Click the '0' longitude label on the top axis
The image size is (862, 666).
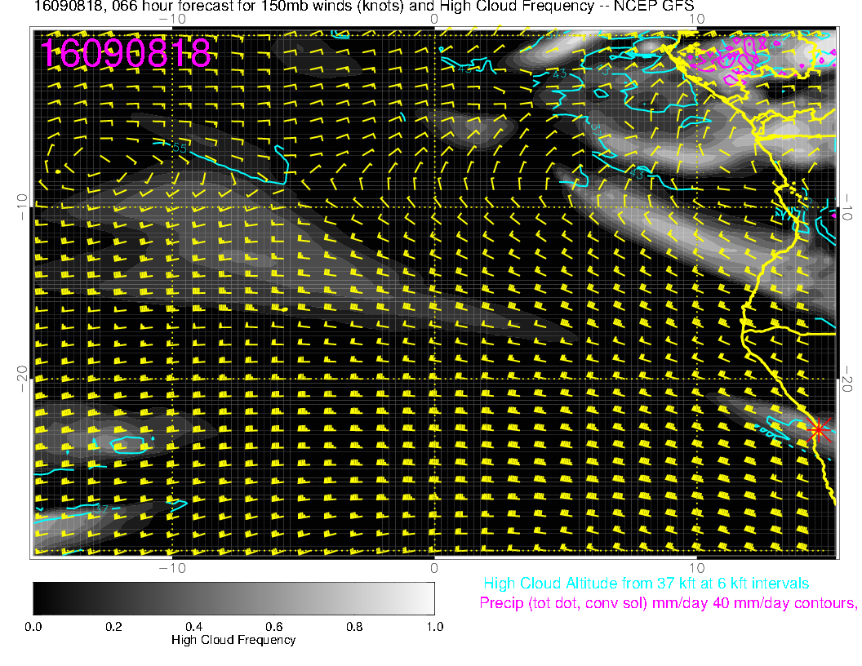pos(434,19)
